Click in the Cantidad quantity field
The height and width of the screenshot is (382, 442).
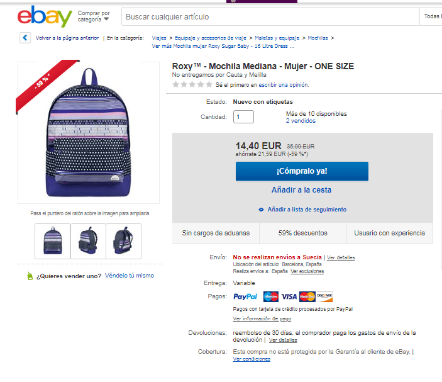tap(243, 117)
